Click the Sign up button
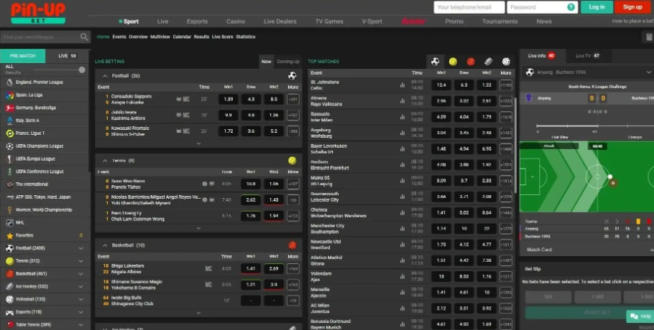This screenshot has width=654, height=330. pyautogui.click(x=632, y=7)
